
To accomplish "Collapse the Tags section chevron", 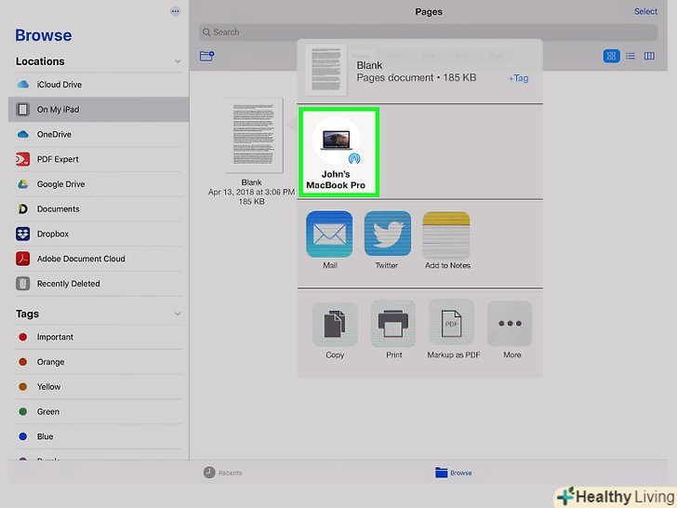I will [178, 314].
